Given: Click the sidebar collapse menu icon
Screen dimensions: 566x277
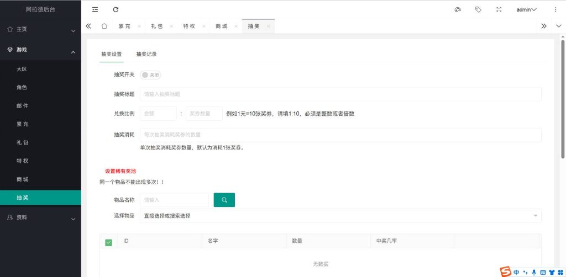Looking at the screenshot, I should point(95,9).
